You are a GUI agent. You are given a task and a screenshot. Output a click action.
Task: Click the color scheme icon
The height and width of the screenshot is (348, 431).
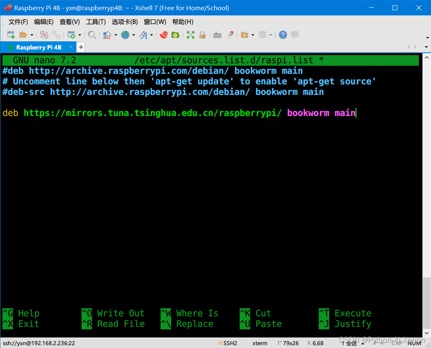(107, 35)
